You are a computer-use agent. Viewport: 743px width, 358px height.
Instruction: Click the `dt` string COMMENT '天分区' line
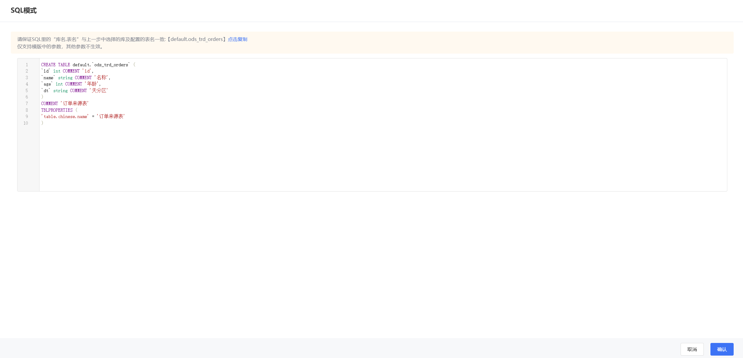pyautogui.click(x=74, y=91)
